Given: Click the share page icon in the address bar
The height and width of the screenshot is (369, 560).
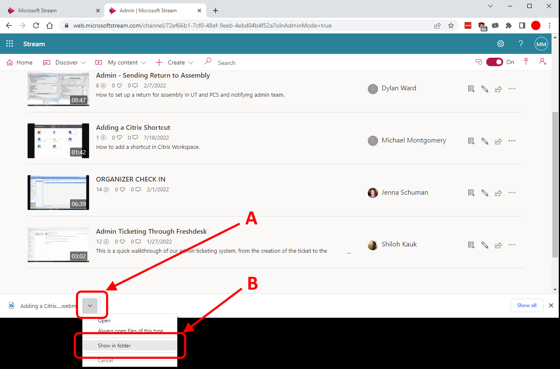Looking at the screenshot, I should (x=437, y=25).
